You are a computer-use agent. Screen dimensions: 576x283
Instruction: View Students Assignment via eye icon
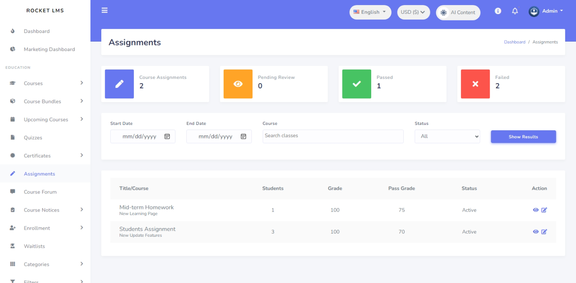coord(536,232)
